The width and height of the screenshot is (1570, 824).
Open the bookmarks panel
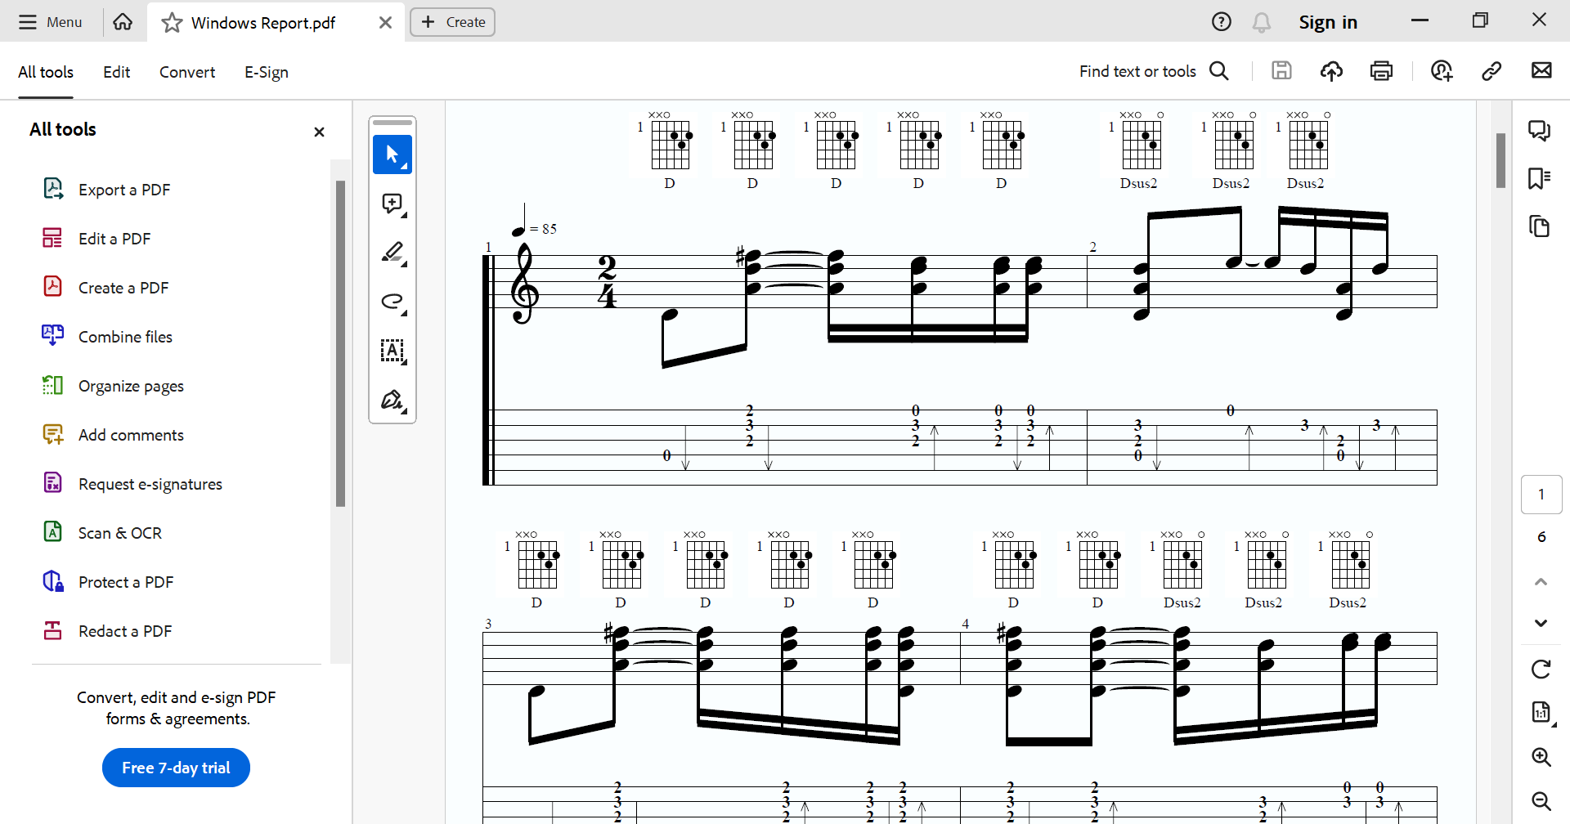click(1540, 178)
